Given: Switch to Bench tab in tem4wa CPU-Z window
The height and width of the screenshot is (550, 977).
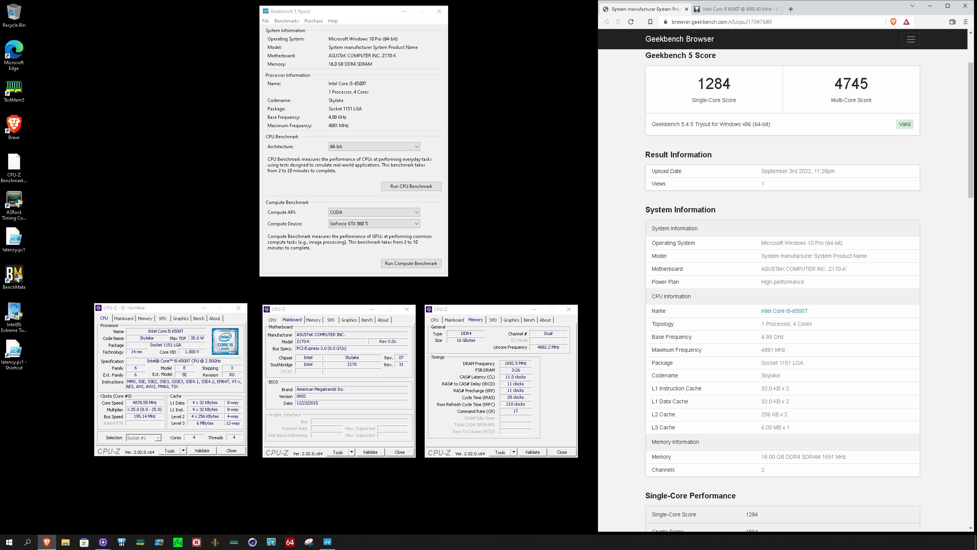Looking at the screenshot, I should click(x=198, y=319).
